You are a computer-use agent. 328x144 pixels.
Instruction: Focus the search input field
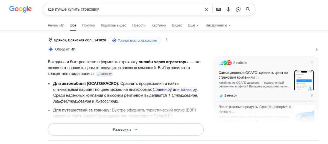click(x=124, y=9)
